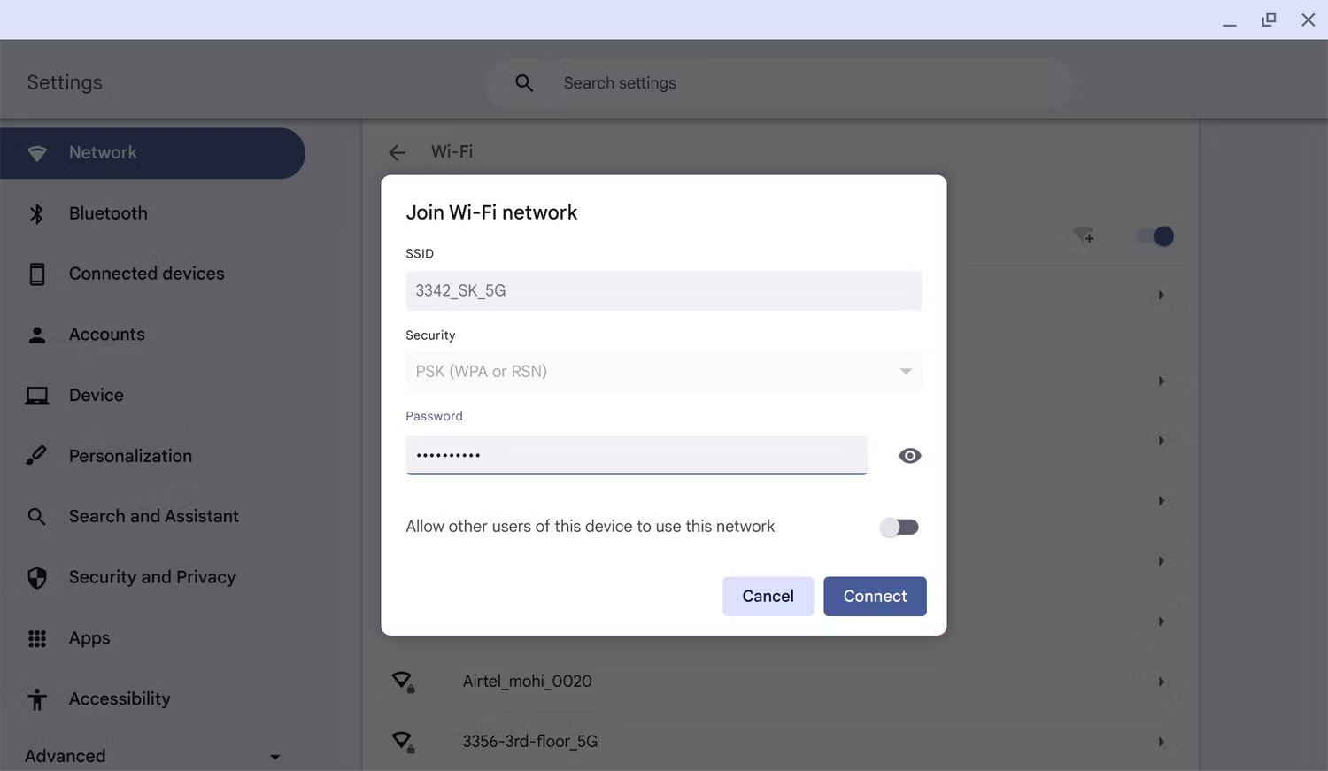Select the Personalization brush icon
1328x771 pixels.
coord(36,455)
